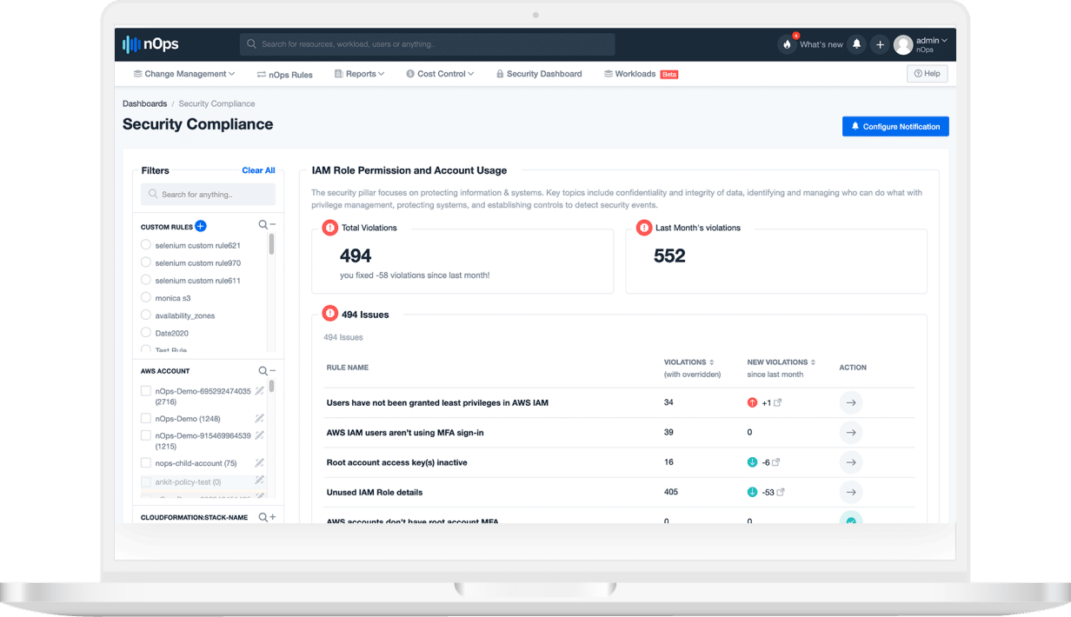This screenshot has width=1071, height=617.
Task: Click the plus icon in top bar
Action: pyautogui.click(x=880, y=44)
